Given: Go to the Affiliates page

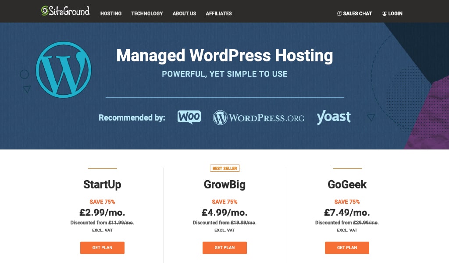Looking at the screenshot, I should [x=219, y=14].
